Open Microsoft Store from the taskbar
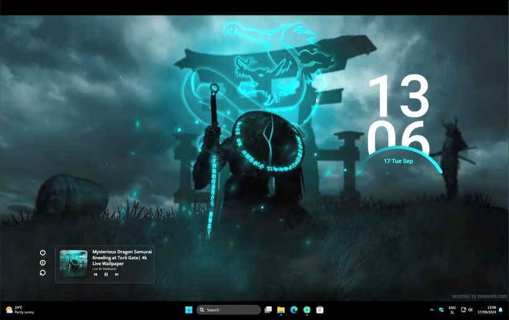This screenshot has height=320, width=509. (x=320, y=309)
